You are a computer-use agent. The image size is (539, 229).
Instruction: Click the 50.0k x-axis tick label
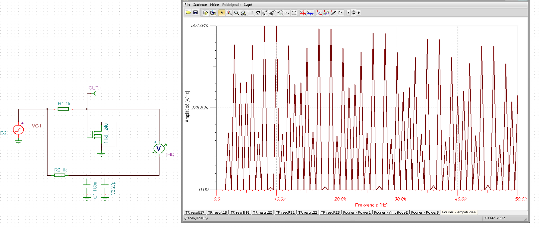click(521, 199)
